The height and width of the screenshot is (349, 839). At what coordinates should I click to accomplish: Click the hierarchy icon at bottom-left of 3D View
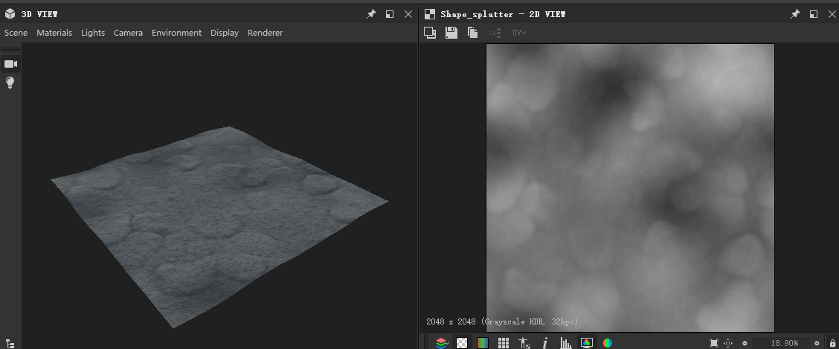click(10, 344)
